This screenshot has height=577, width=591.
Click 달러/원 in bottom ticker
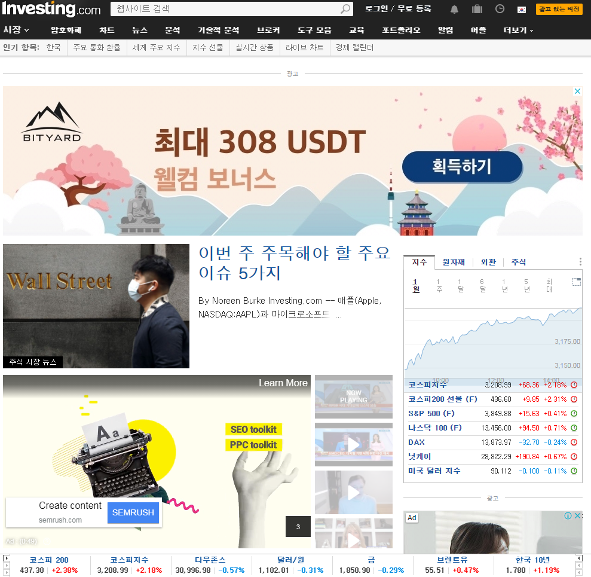(290, 560)
